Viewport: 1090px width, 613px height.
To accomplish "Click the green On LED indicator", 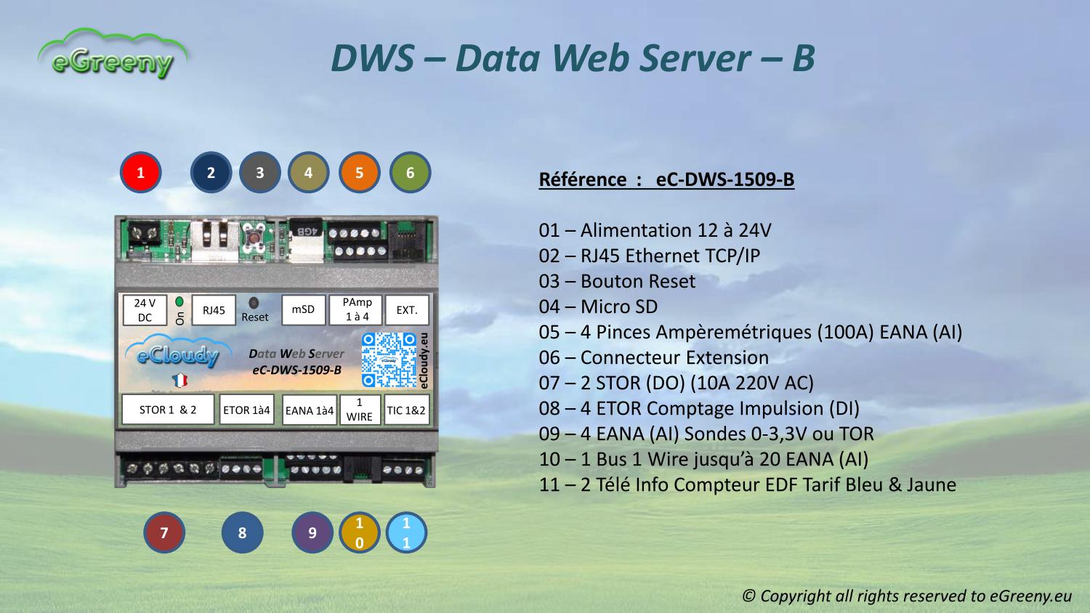I will point(179,301).
